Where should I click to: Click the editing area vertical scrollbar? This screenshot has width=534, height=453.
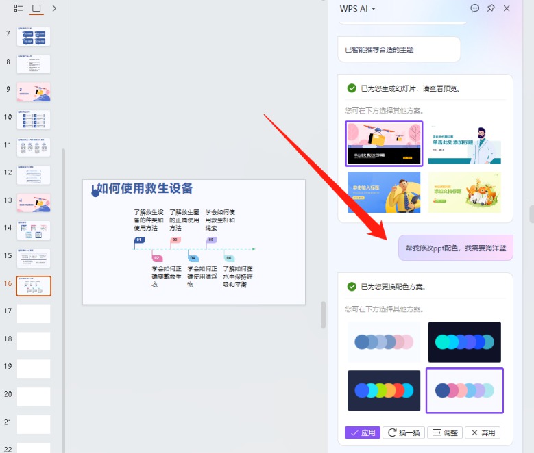(x=323, y=315)
